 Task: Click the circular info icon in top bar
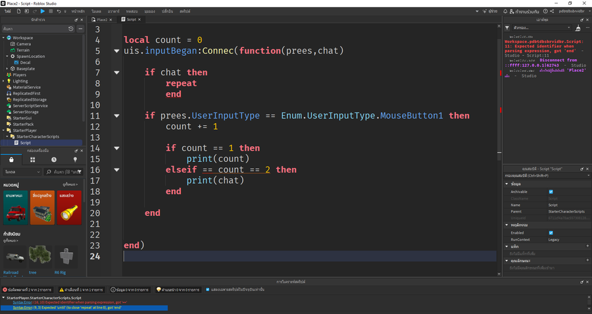point(545,11)
